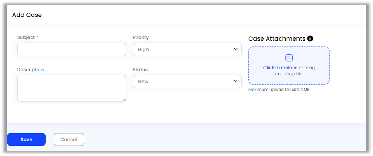Click the Status field label
373x156 pixels.
(x=140, y=69)
